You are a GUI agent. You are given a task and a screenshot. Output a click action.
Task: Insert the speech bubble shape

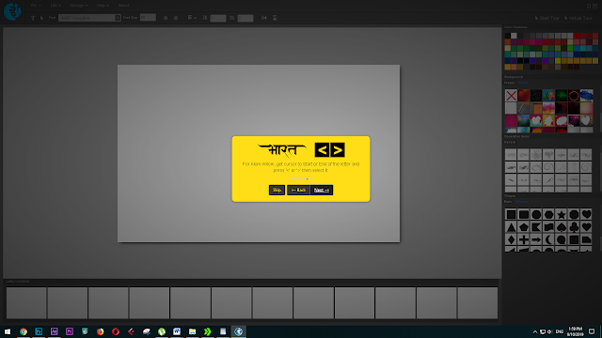point(562,240)
